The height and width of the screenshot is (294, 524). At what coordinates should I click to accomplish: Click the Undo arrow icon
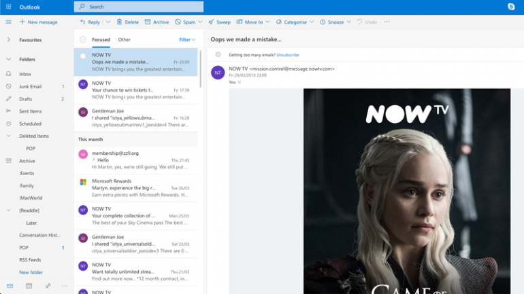pos(359,22)
